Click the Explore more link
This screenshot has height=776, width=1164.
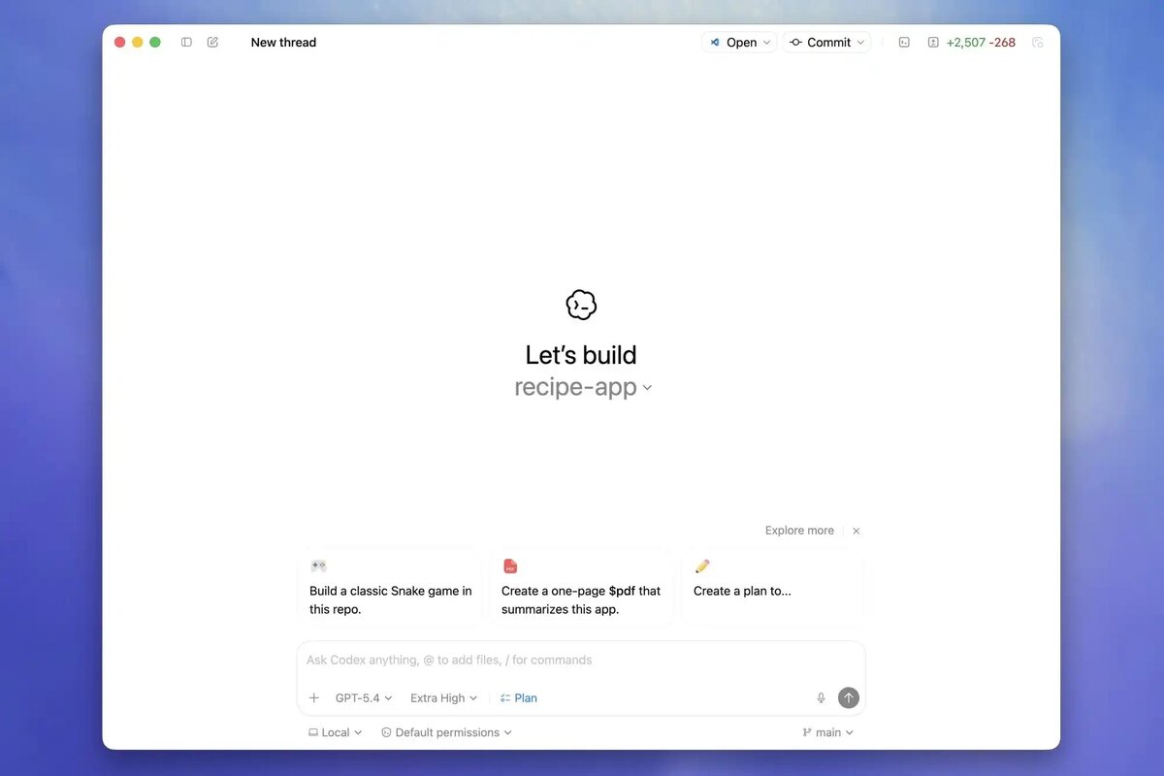[798, 531]
